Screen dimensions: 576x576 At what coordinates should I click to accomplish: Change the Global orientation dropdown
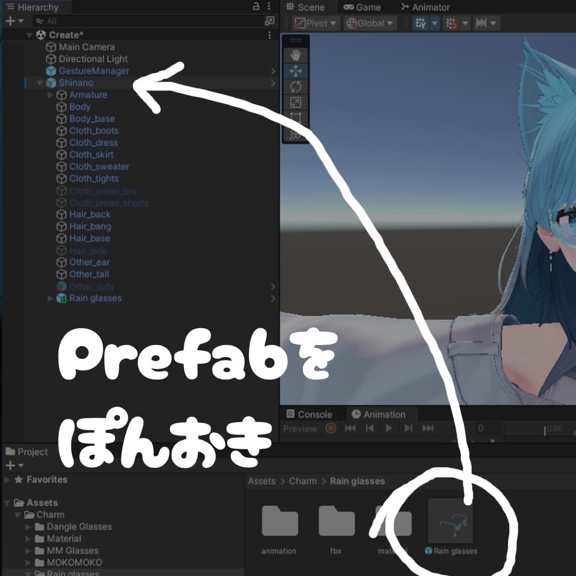click(370, 22)
